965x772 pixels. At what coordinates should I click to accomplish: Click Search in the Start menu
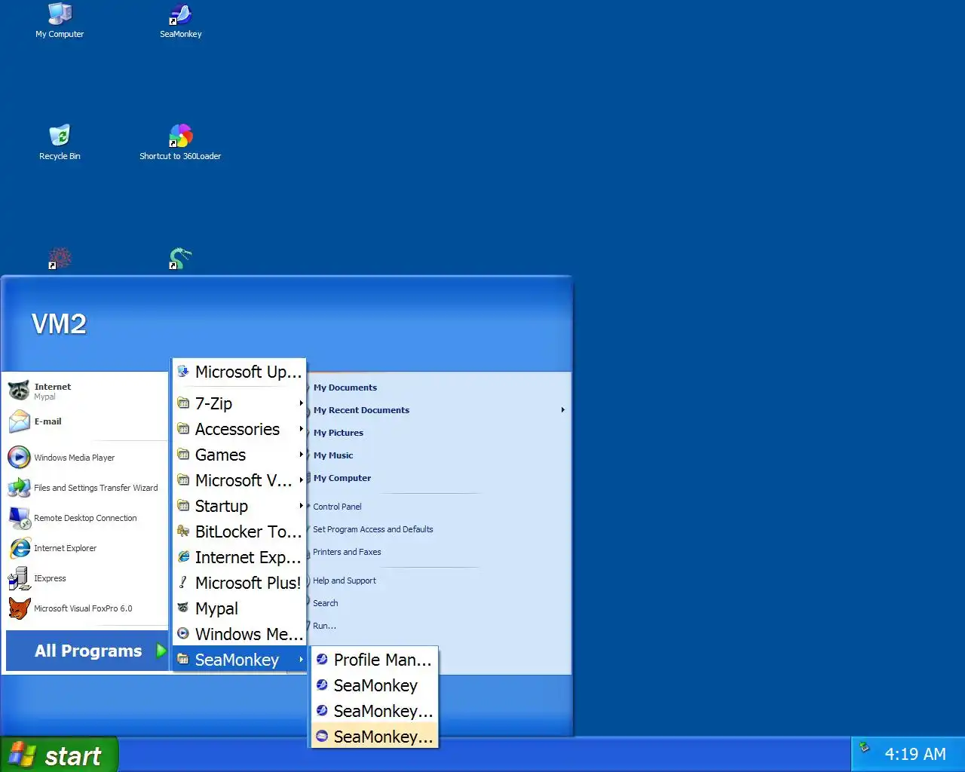(326, 603)
